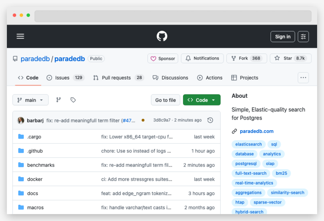Click the Notifications button
Viewport: 324px width, 221px height.
tap(202, 58)
